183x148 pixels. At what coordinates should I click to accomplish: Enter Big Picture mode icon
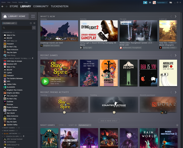pyautogui.click(x=171, y=2)
